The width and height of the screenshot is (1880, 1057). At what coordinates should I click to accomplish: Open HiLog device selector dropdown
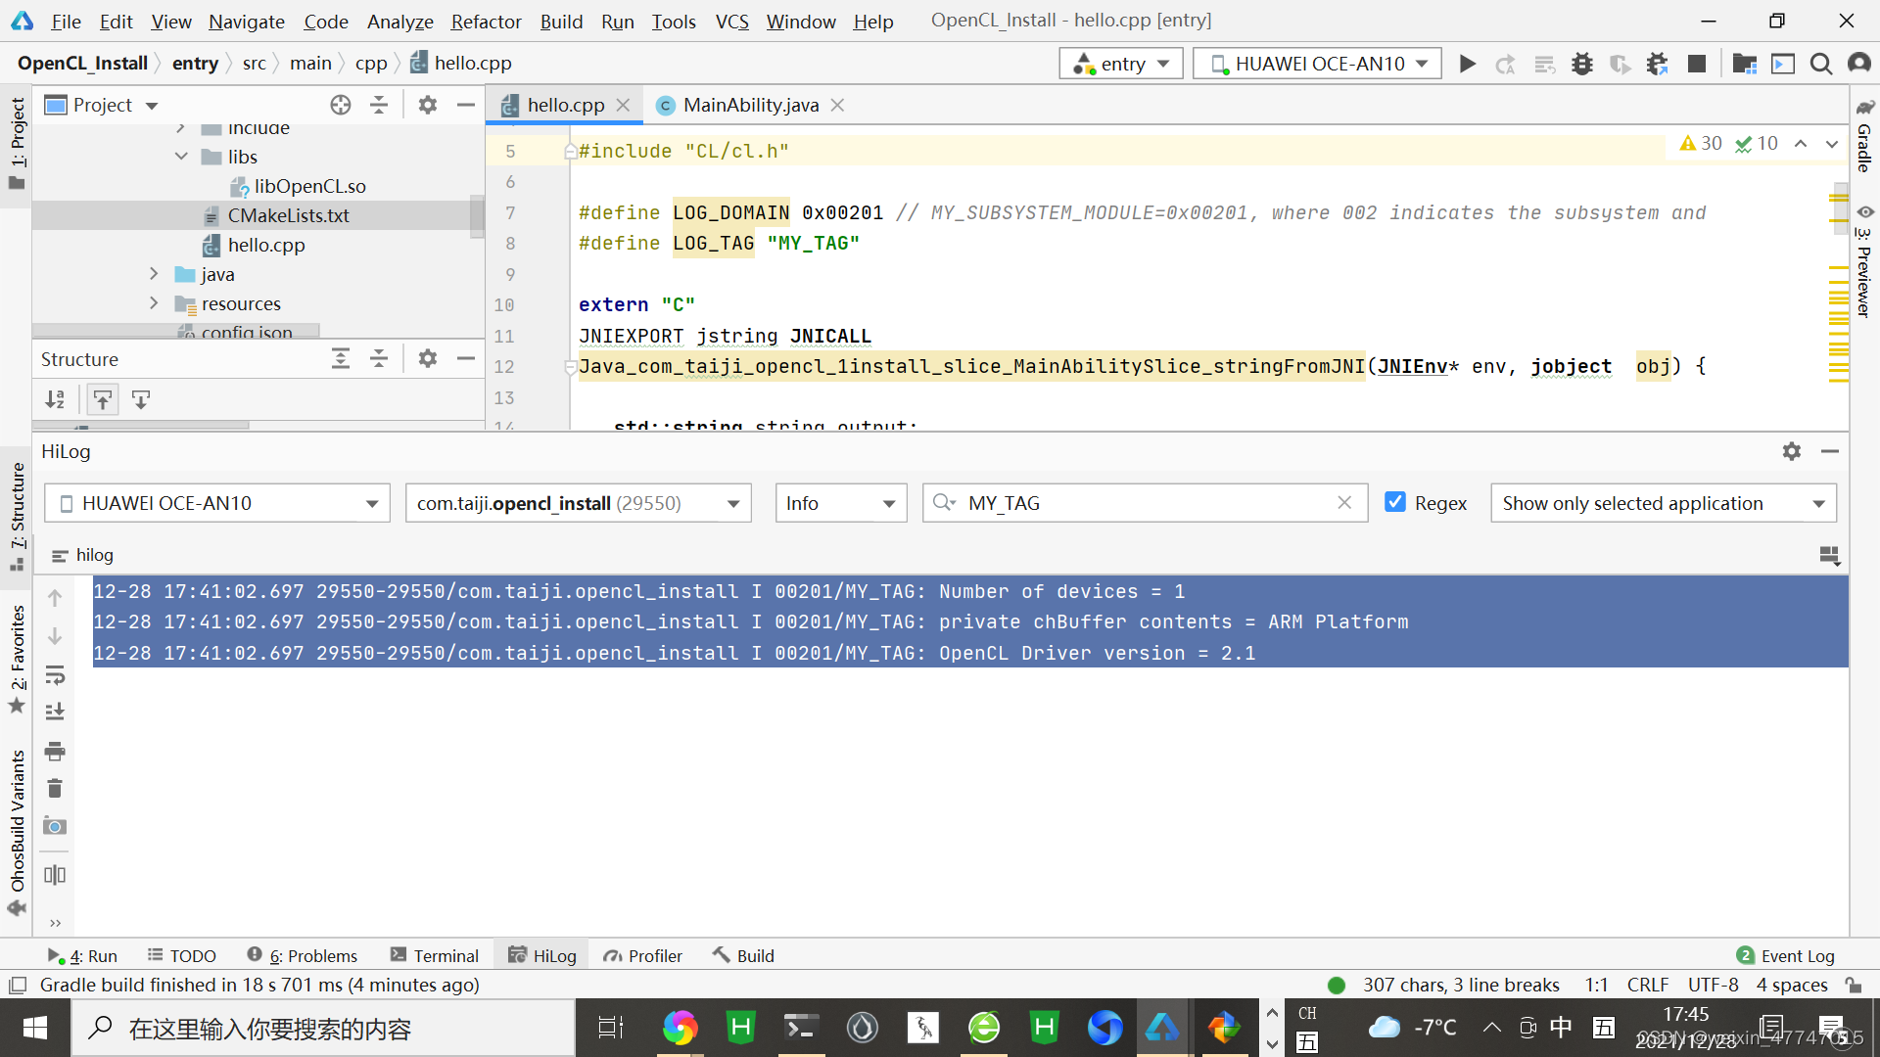pyautogui.click(x=217, y=503)
